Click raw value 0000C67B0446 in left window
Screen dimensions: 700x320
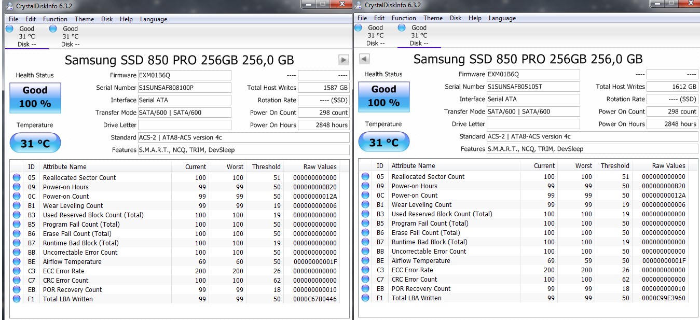[x=315, y=299]
